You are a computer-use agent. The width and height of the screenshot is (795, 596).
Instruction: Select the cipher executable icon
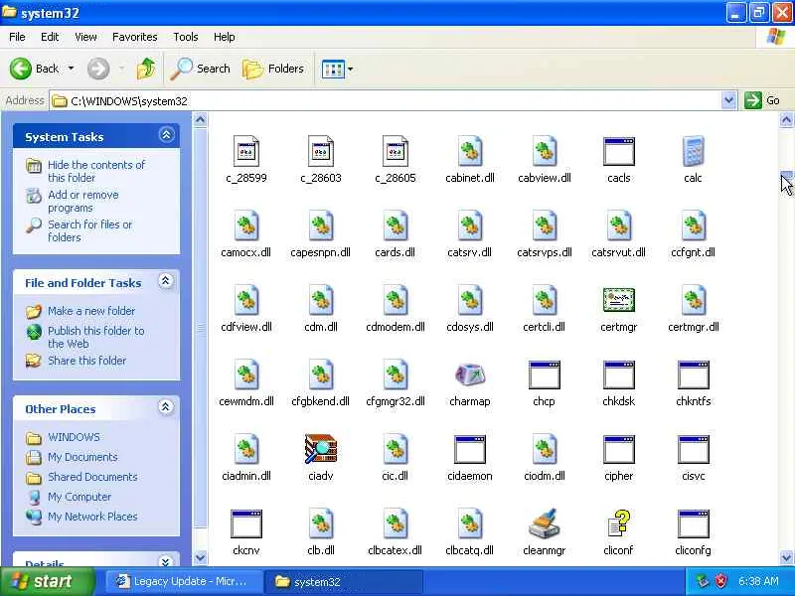pyautogui.click(x=618, y=450)
